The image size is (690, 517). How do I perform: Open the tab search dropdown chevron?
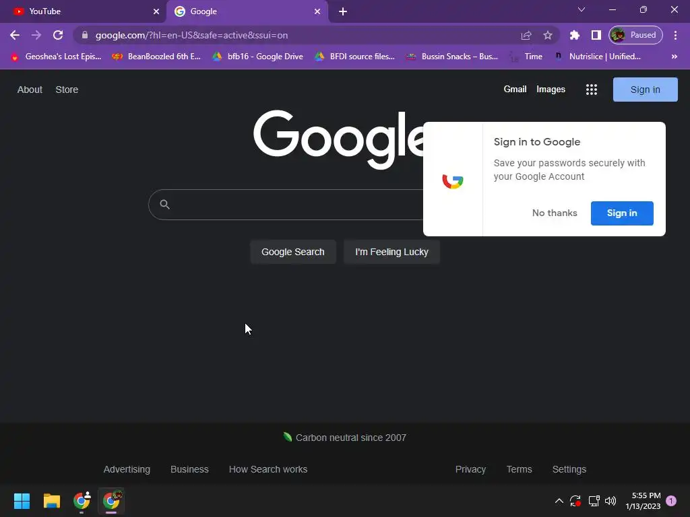pyautogui.click(x=582, y=9)
